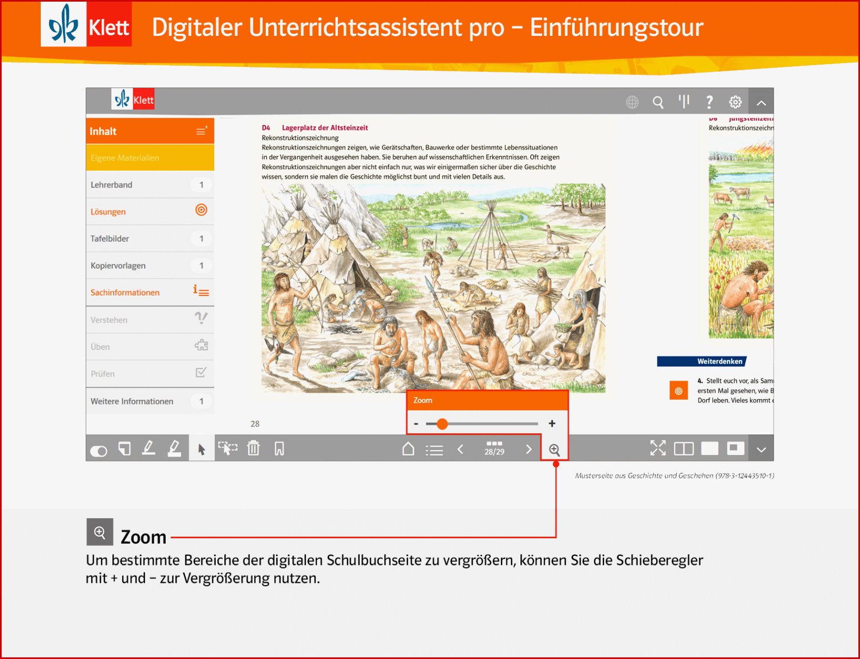
Task: Open search with the magnifier icon
Action: coord(658,102)
